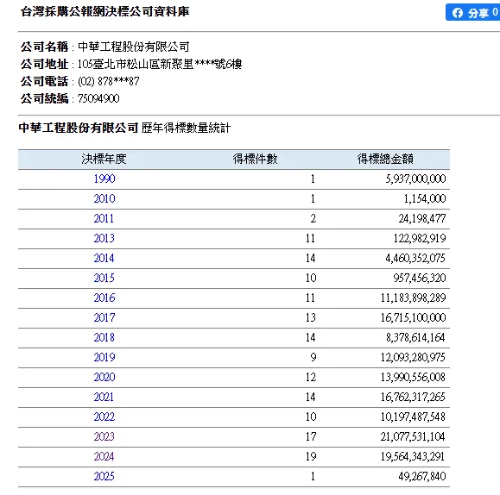Viewport: 500px width, 495px height.
Task: Open the 2013 award year link
Action: (104, 238)
